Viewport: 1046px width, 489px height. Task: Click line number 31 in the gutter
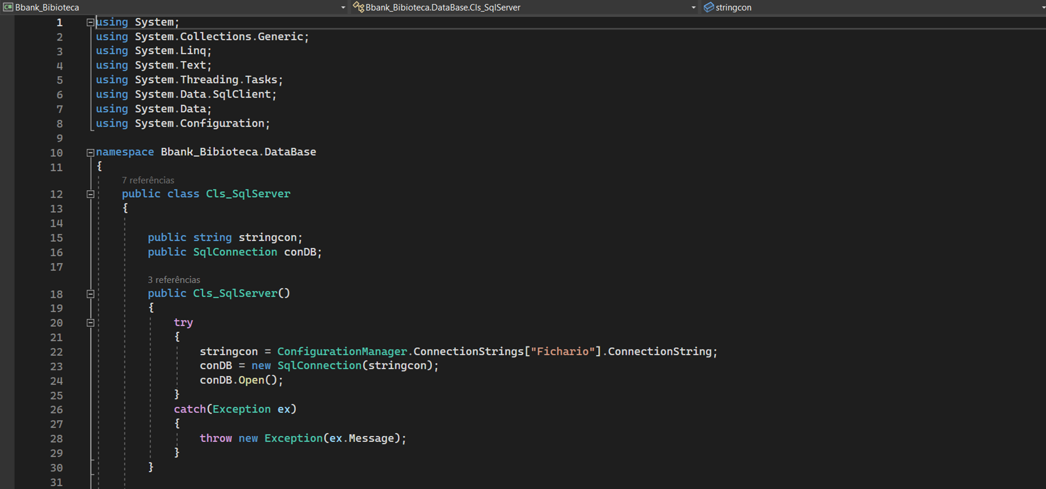[56, 482]
